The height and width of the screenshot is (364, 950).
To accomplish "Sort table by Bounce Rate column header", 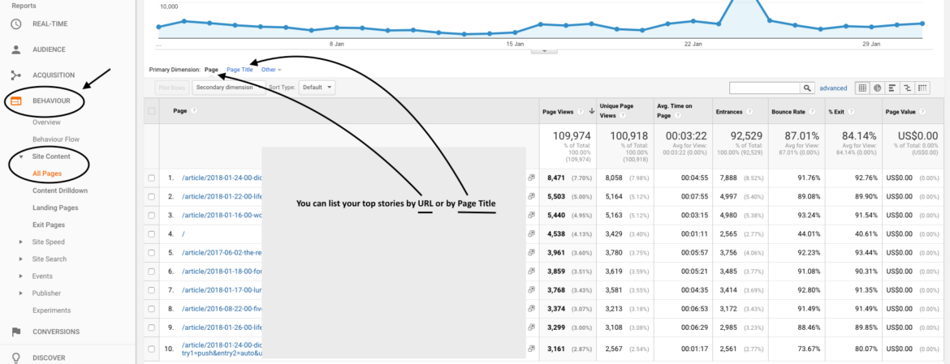I will tap(787, 111).
